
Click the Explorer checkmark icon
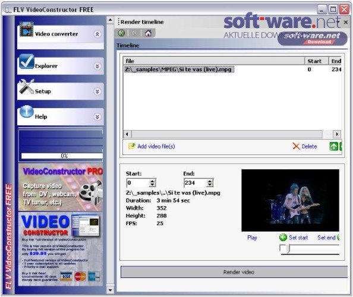(x=27, y=61)
